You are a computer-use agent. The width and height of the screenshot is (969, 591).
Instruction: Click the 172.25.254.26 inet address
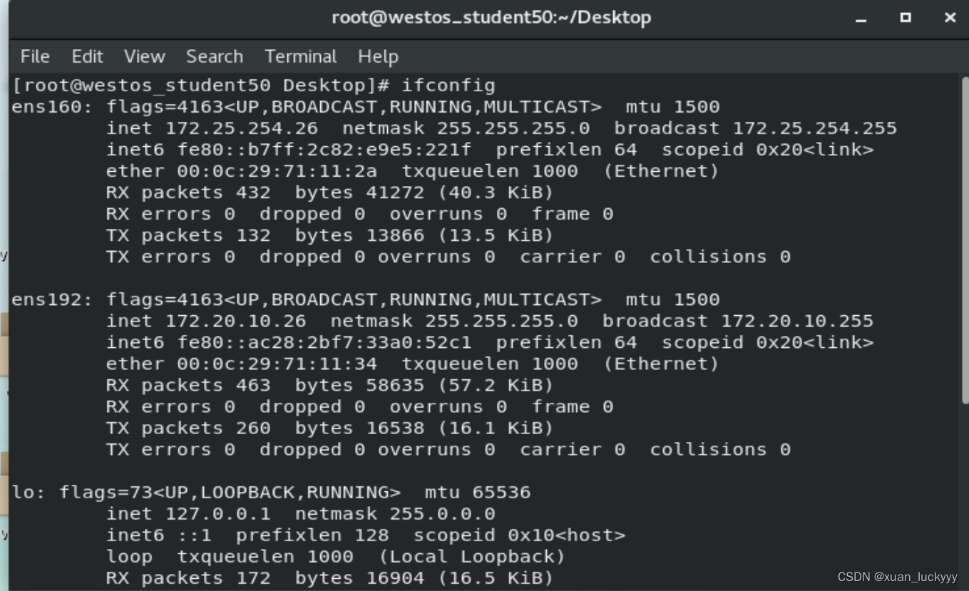[241, 128]
